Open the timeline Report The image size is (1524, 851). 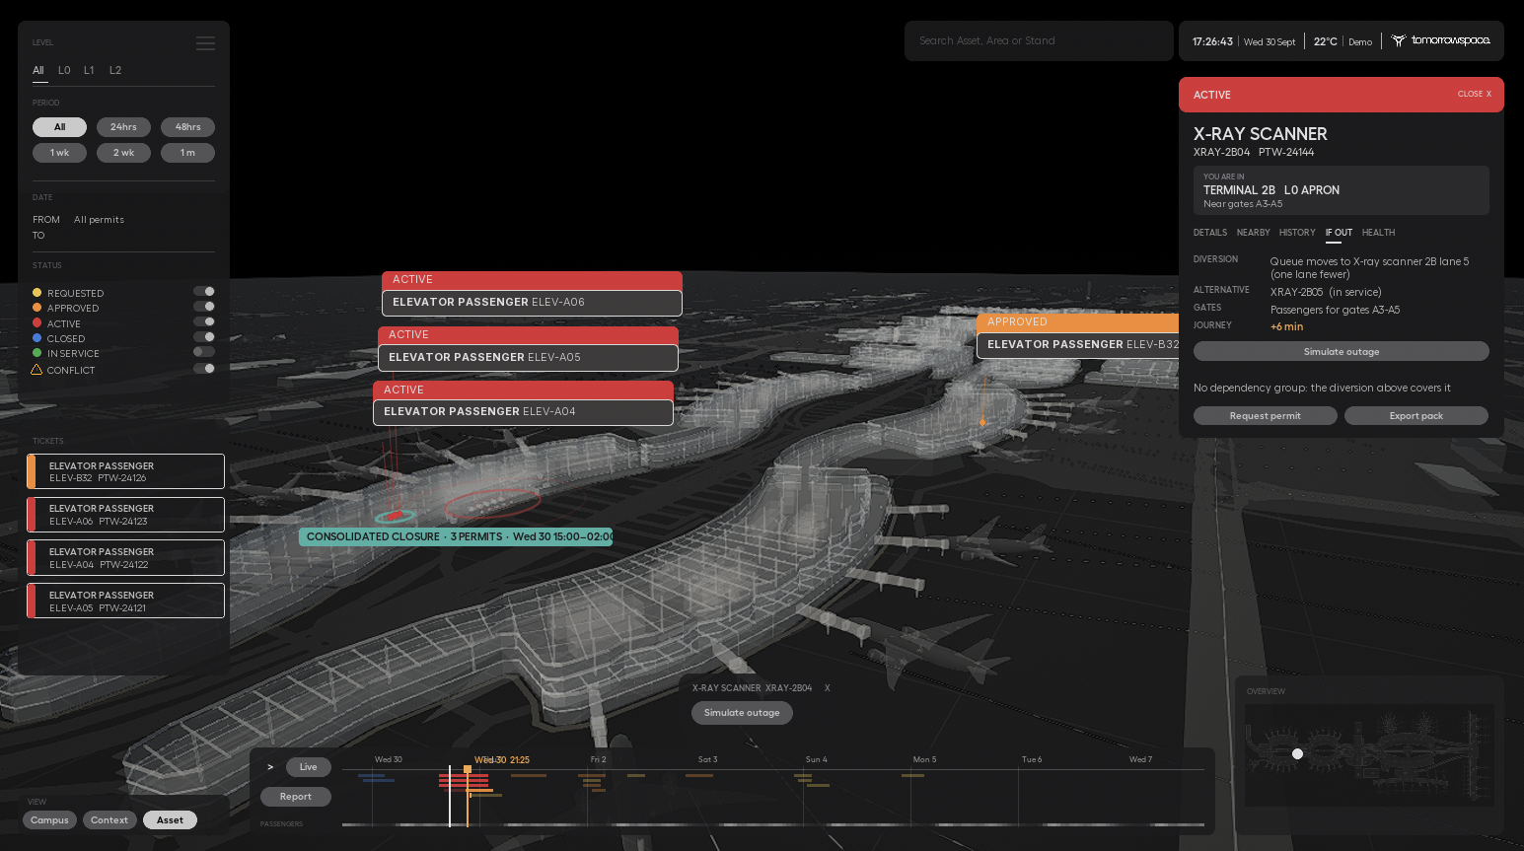296,797
